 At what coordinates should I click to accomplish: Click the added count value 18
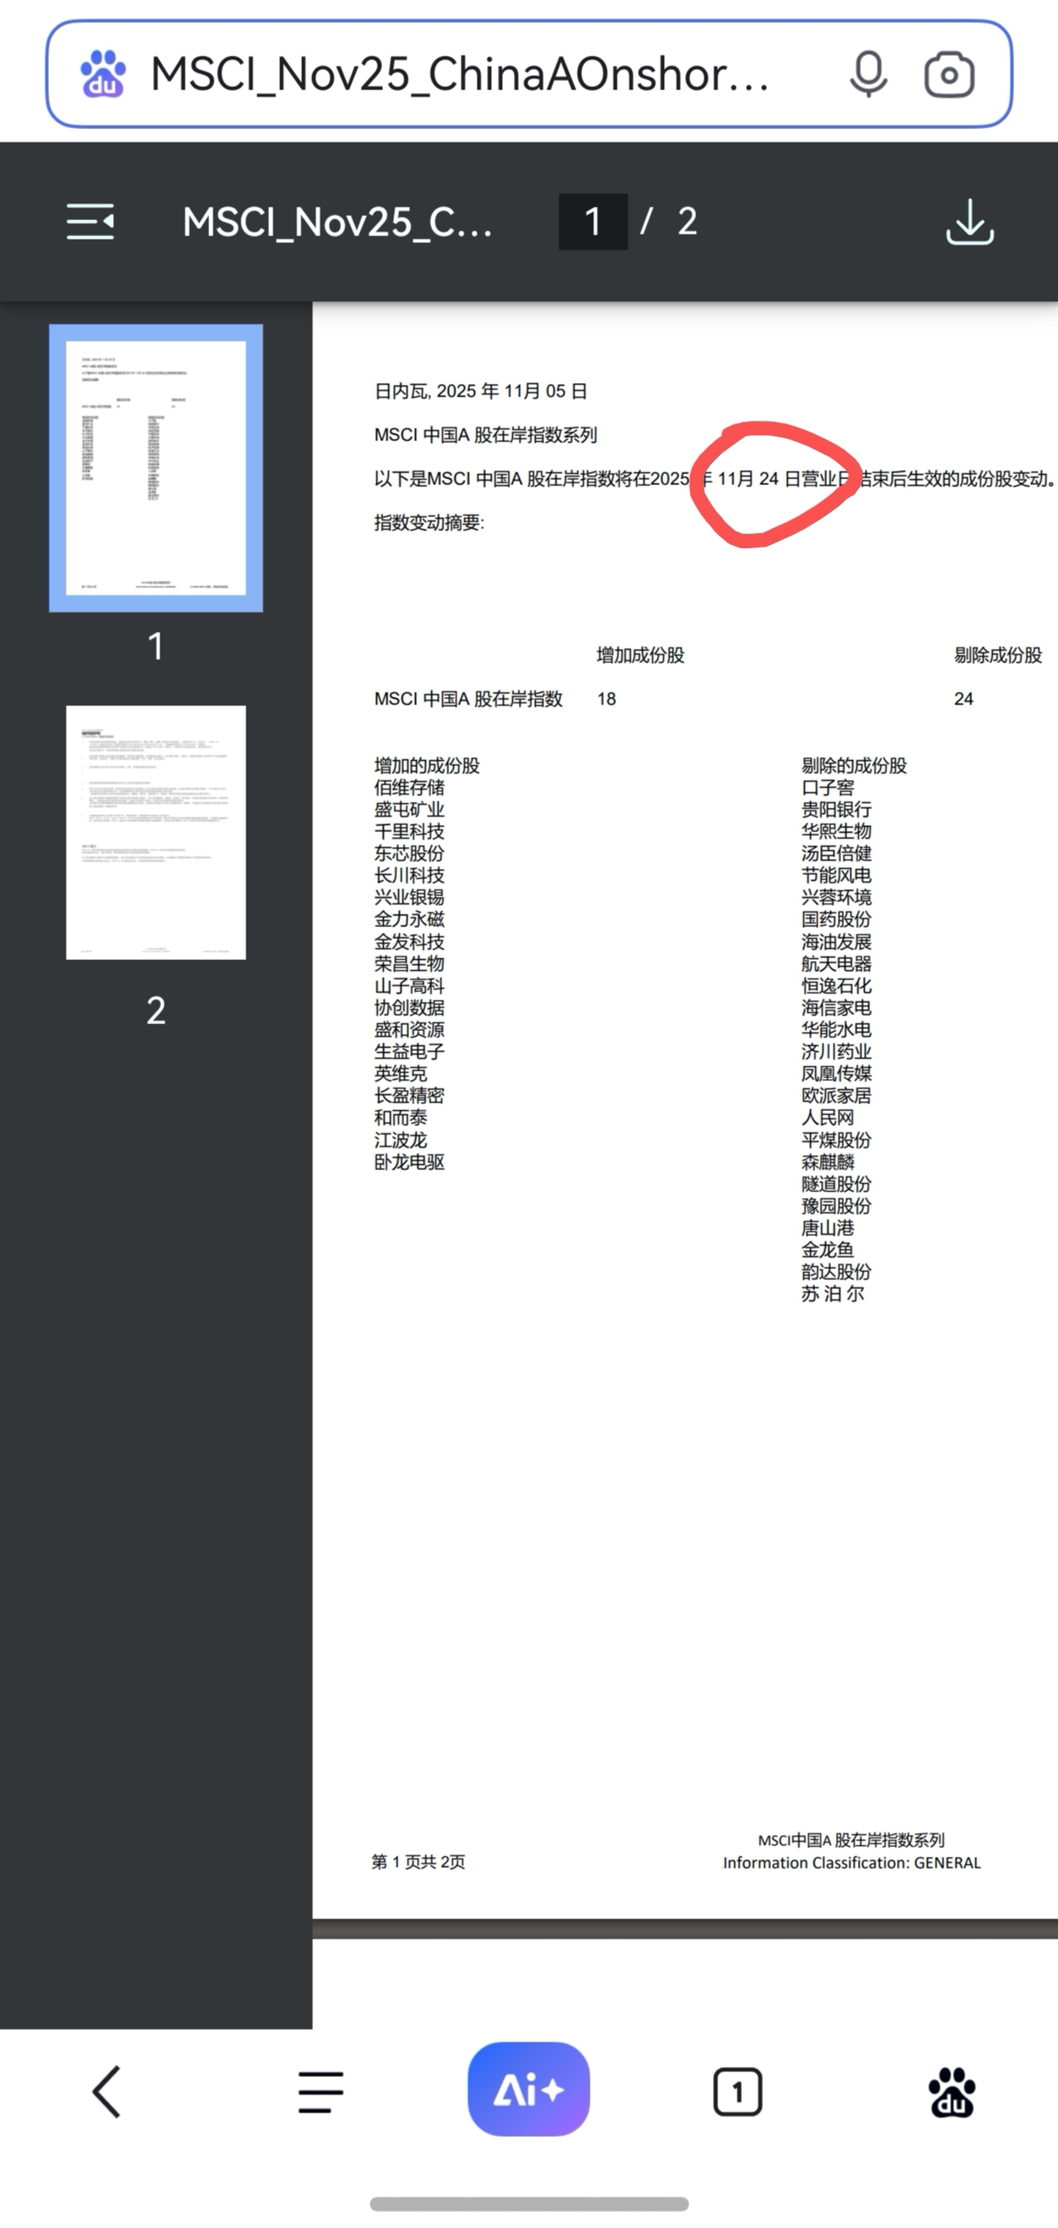click(x=607, y=699)
